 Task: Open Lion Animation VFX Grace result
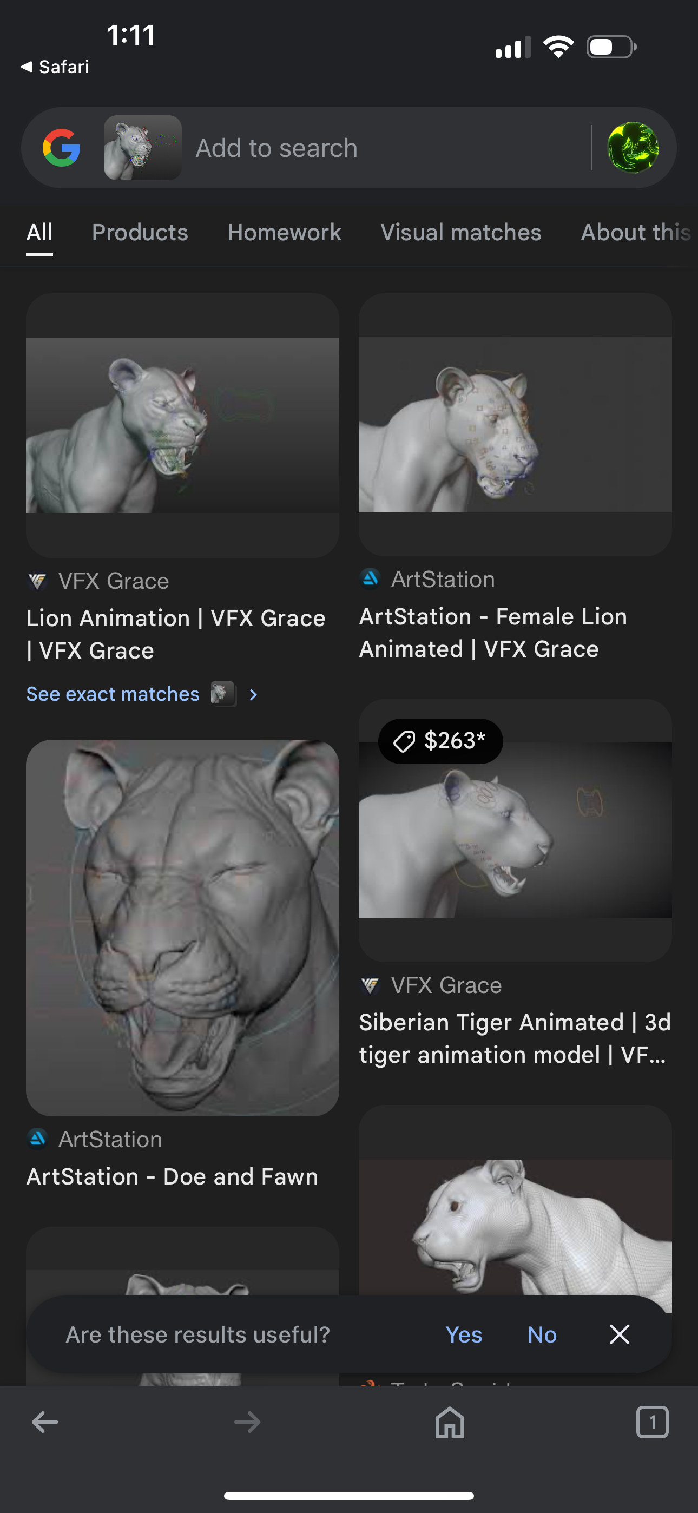click(x=176, y=634)
